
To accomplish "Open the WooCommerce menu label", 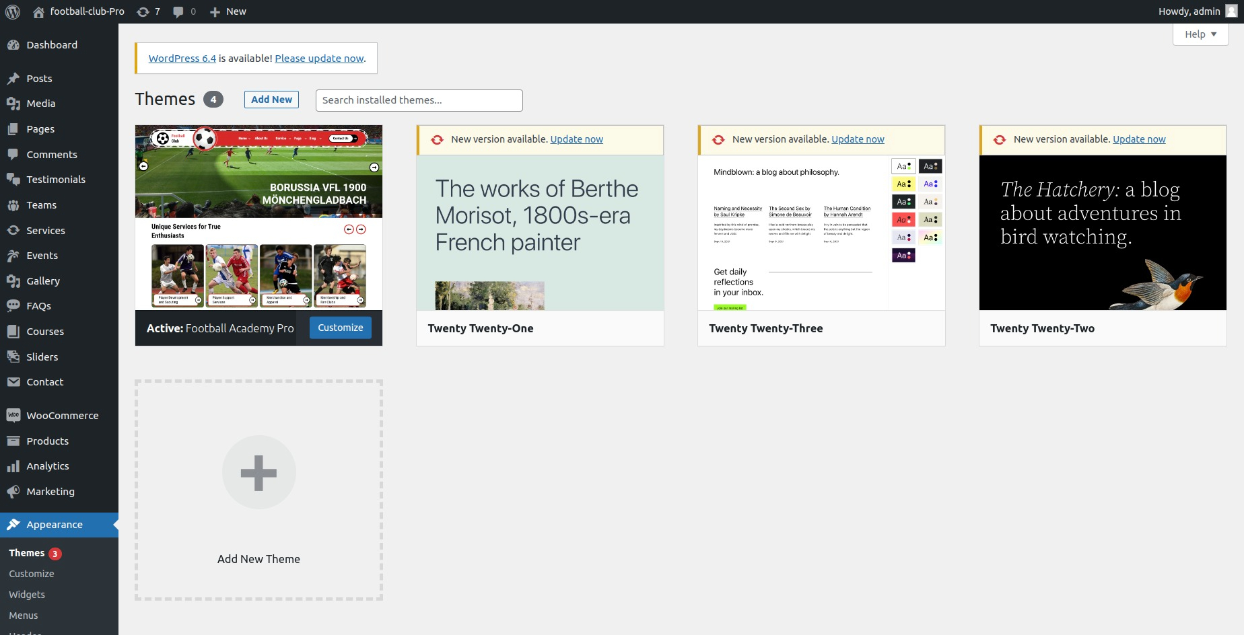I will (63, 416).
